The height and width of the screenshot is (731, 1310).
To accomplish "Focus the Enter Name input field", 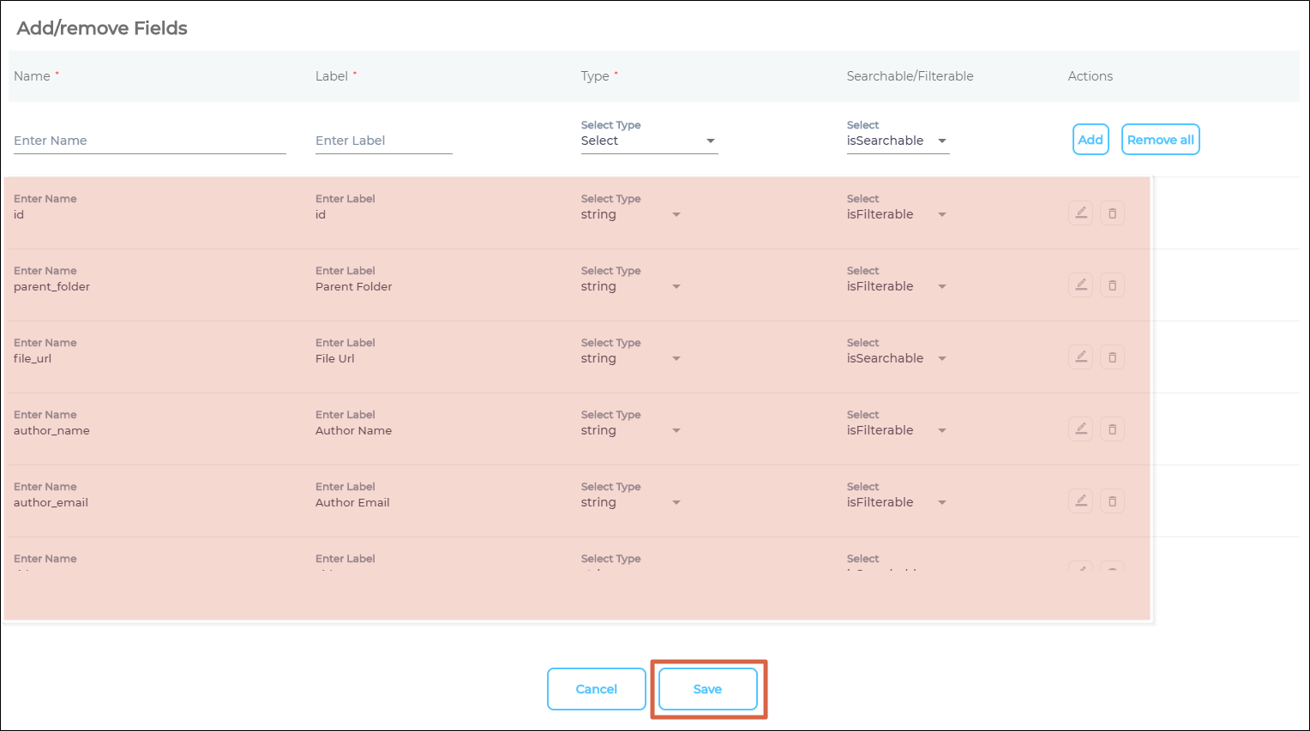I will (149, 141).
